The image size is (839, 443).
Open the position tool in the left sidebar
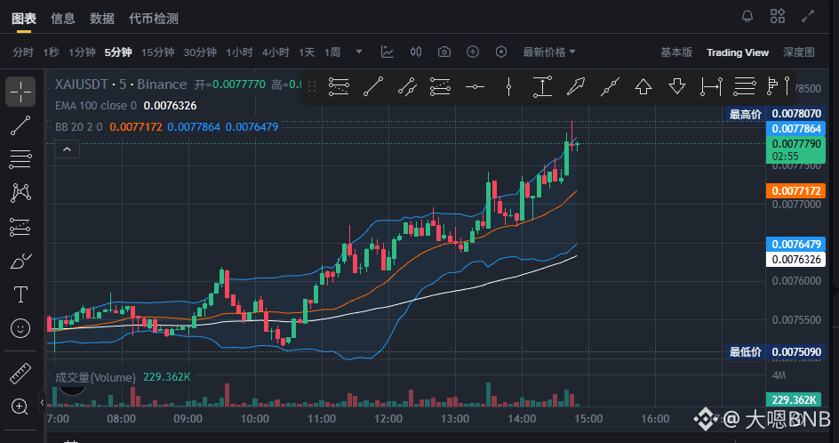tap(20, 227)
